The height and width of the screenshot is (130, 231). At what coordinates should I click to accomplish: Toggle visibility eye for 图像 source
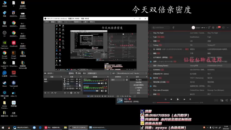coord(77,84)
